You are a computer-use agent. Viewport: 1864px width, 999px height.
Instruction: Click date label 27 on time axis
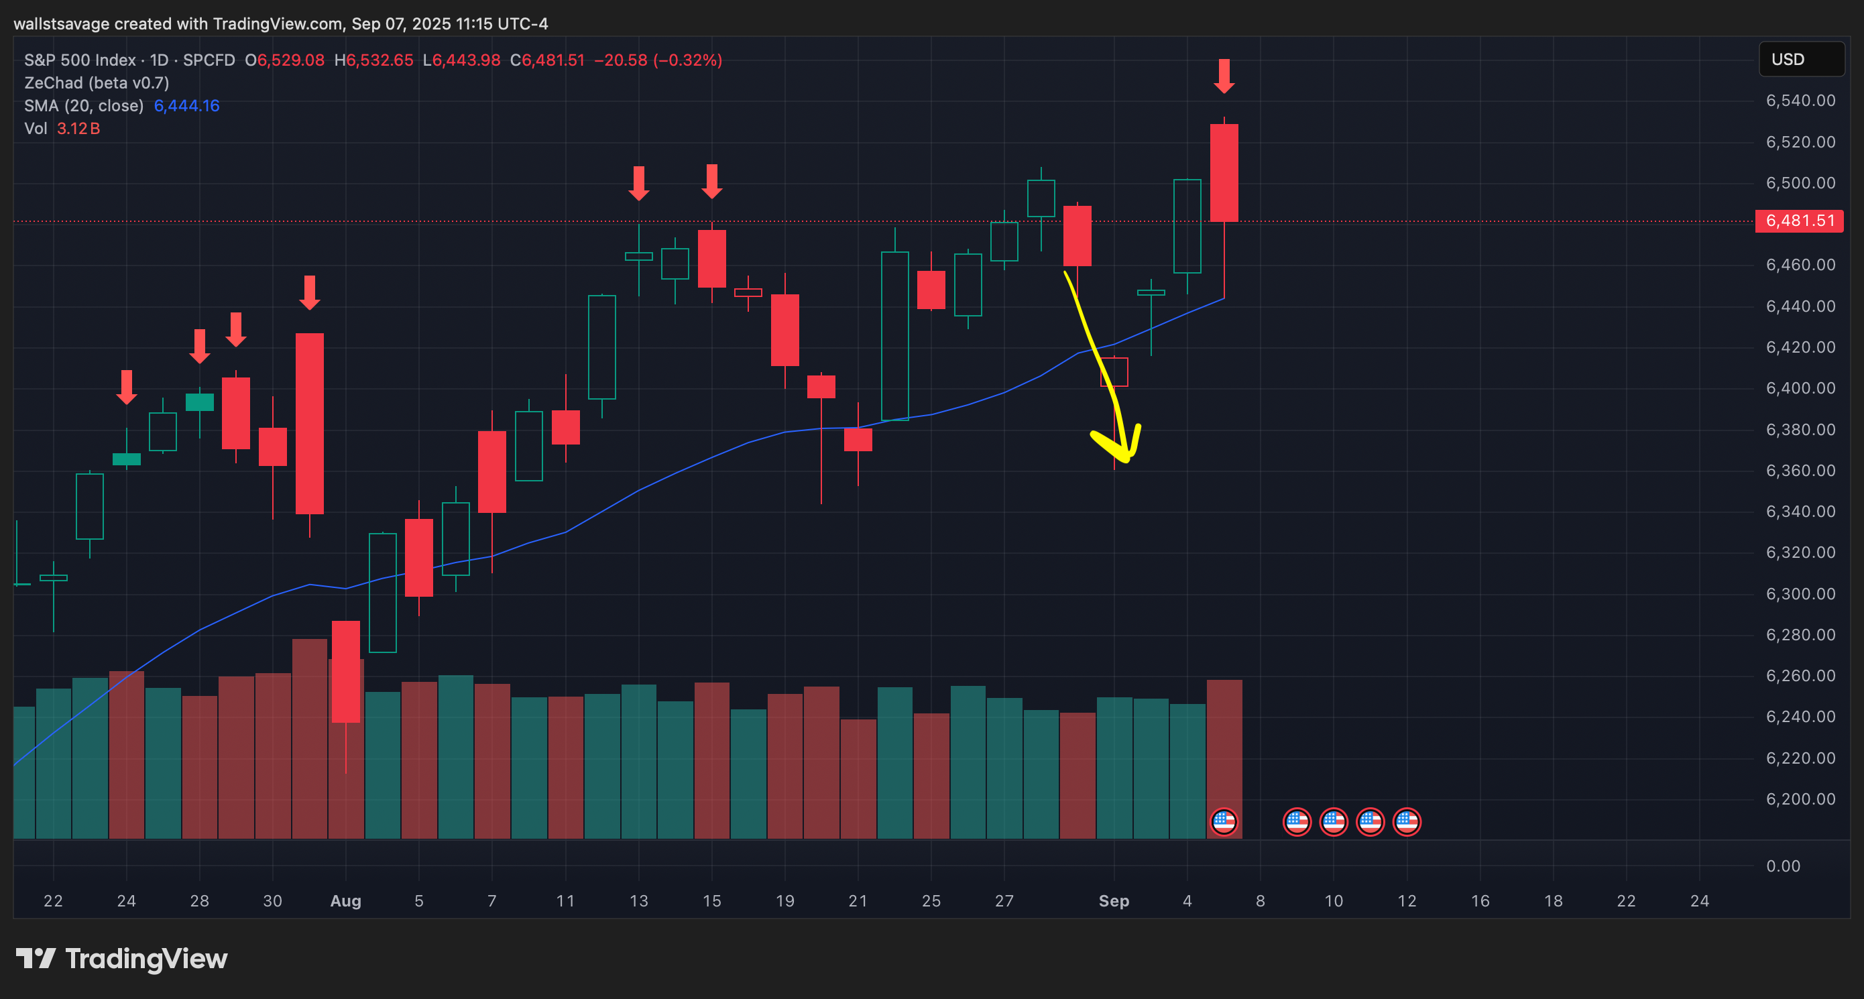point(1004,901)
